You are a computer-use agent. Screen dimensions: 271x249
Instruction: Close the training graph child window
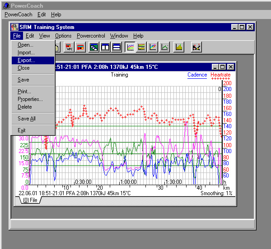pyautogui.click(x=230, y=67)
